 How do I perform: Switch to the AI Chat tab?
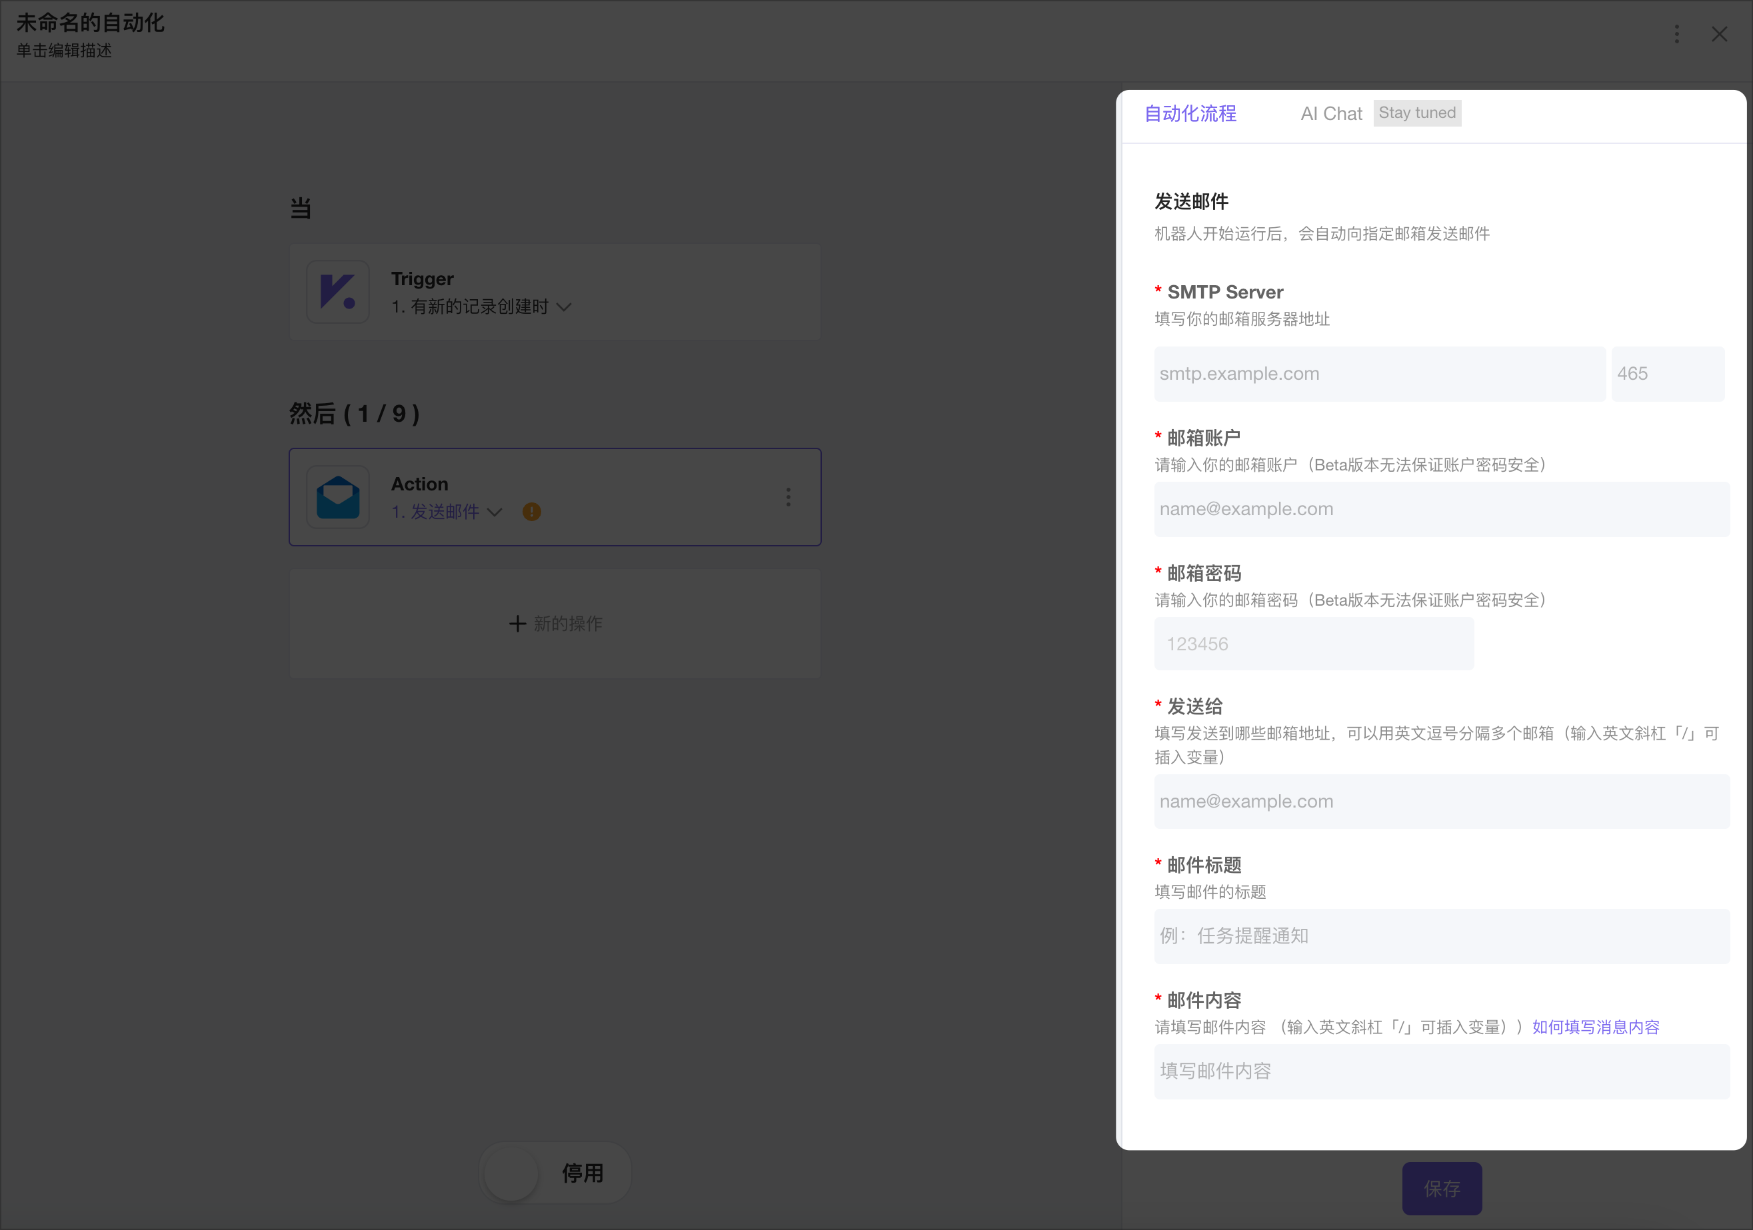(x=1331, y=113)
